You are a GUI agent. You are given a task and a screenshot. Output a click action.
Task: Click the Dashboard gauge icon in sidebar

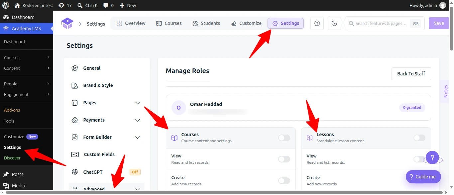[x=6, y=17]
